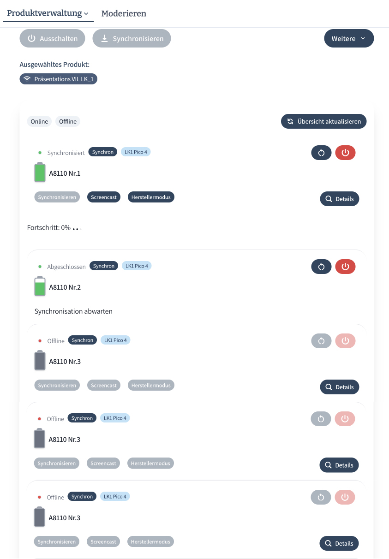Click the top Synchronisieren button
389x559 pixels.
[x=132, y=38]
